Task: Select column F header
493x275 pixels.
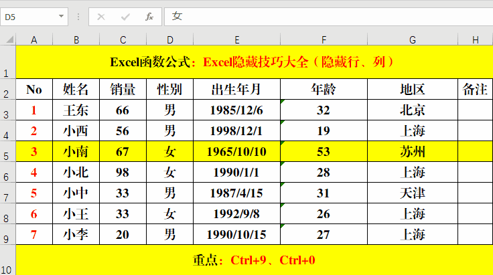Action: point(324,40)
